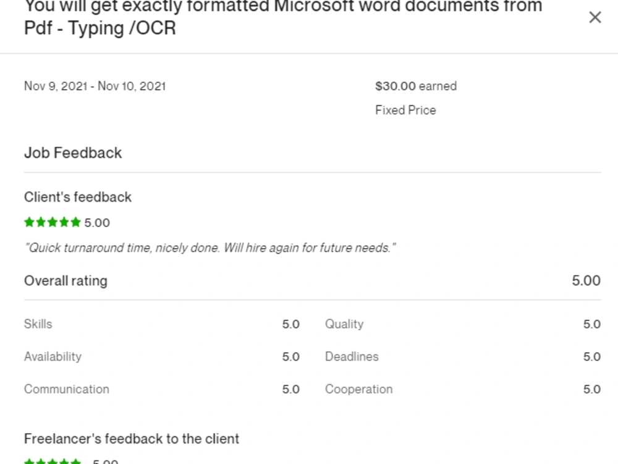Click the first star under Freelancer's feedback

pos(29,461)
